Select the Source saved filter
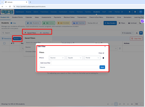 click(x=28, y=47)
